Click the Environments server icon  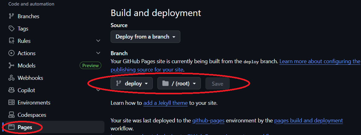click(x=11, y=103)
